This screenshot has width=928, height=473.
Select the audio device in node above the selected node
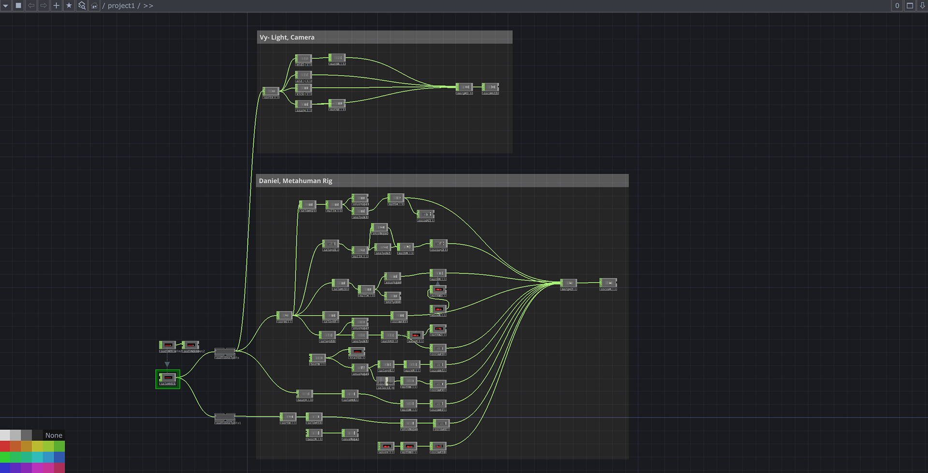tap(168, 346)
